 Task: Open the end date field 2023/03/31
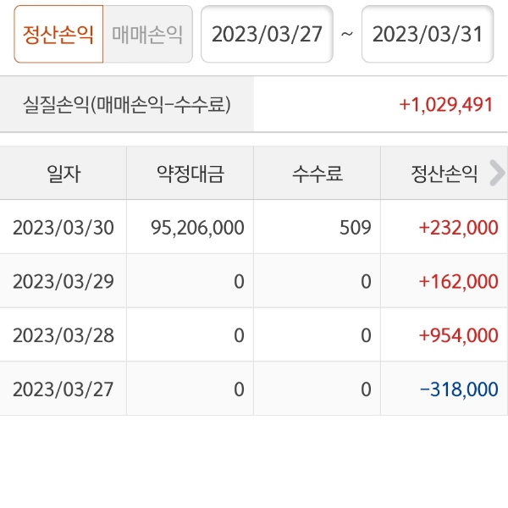pos(428,35)
